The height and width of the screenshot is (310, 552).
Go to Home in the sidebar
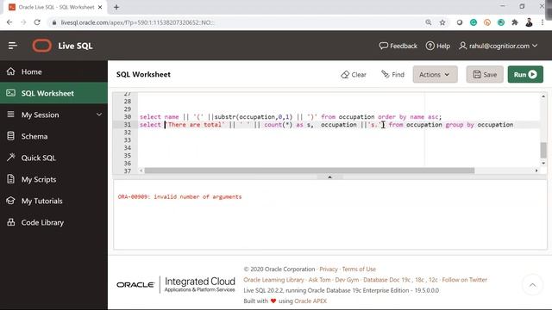[53, 71]
